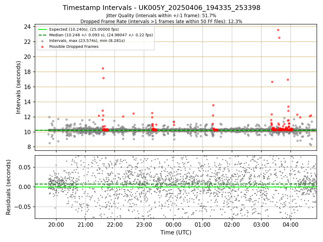
Task: Click the highest red dropped-frame point near 23.5 seconds
Action: point(278,30)
